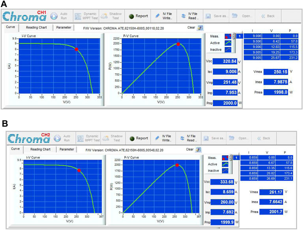Image resolution: width=303 pixels, height=230 pixels.
Task: Switch to Reading Chart tab in CH2 window
Action: [x=40, y=149]
